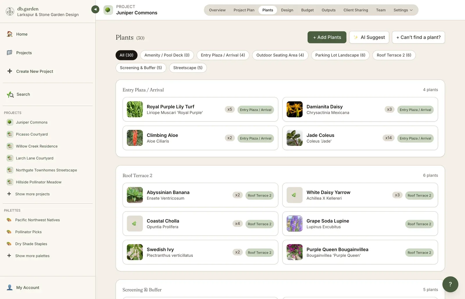Click the Can't find a plant? button
The image size is (465, 299).
pyautogui.click(x=419, y=37)
